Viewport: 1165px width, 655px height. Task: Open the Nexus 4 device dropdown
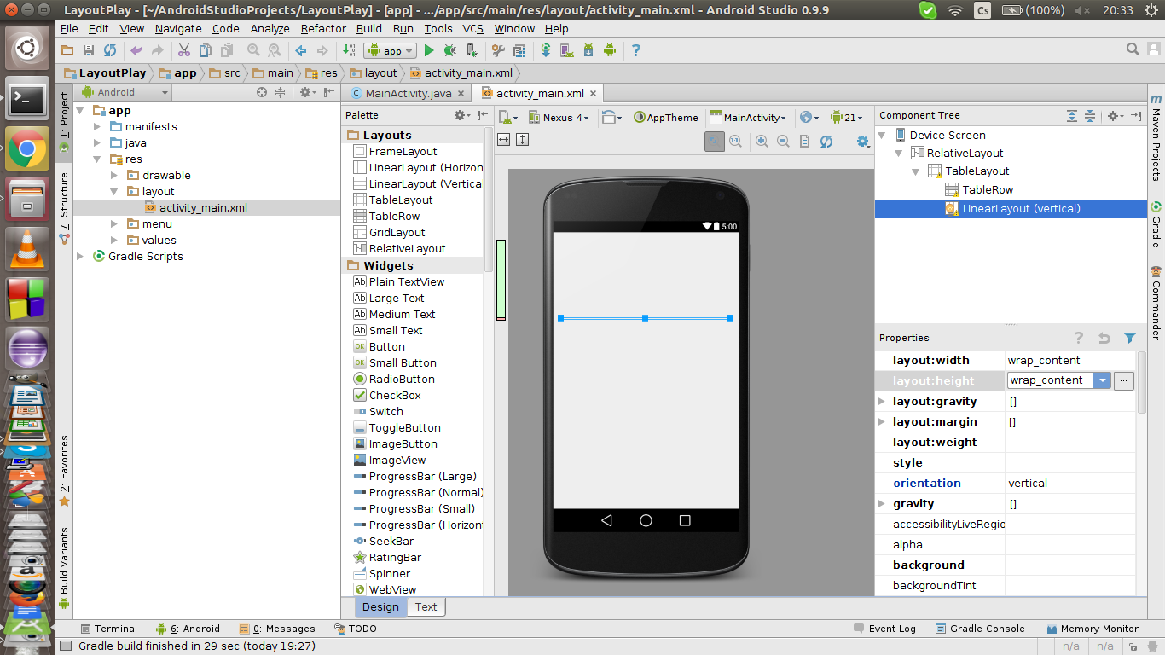tap(560, 117)
